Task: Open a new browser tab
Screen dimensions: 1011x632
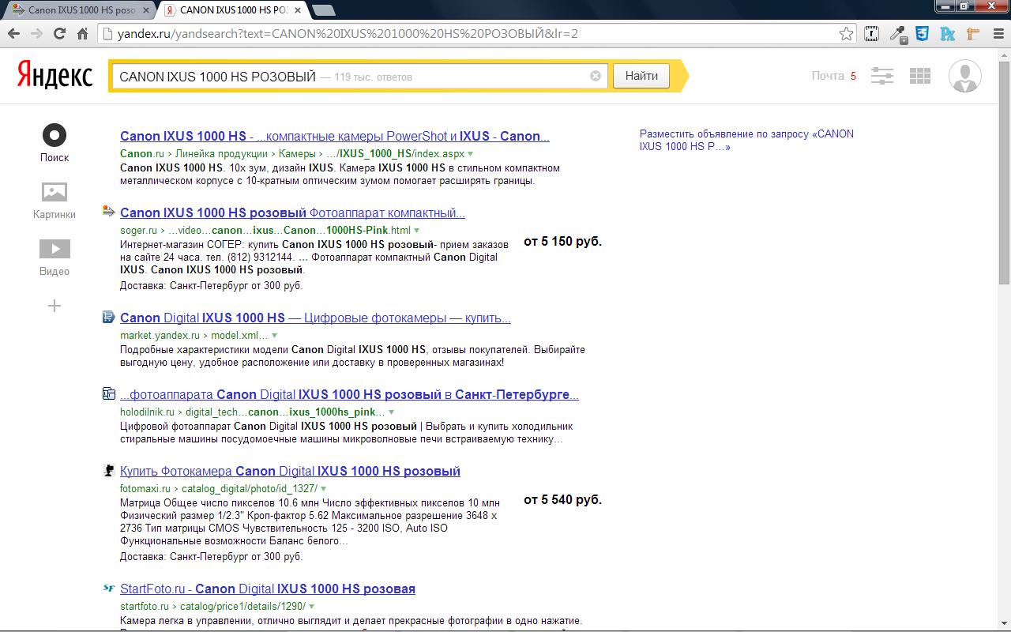Action: (x=323, y=10)
